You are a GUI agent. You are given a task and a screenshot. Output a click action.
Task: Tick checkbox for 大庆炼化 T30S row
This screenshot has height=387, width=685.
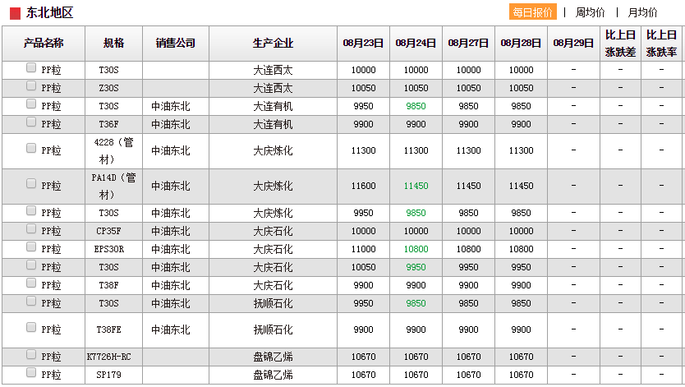click(31, 210)
